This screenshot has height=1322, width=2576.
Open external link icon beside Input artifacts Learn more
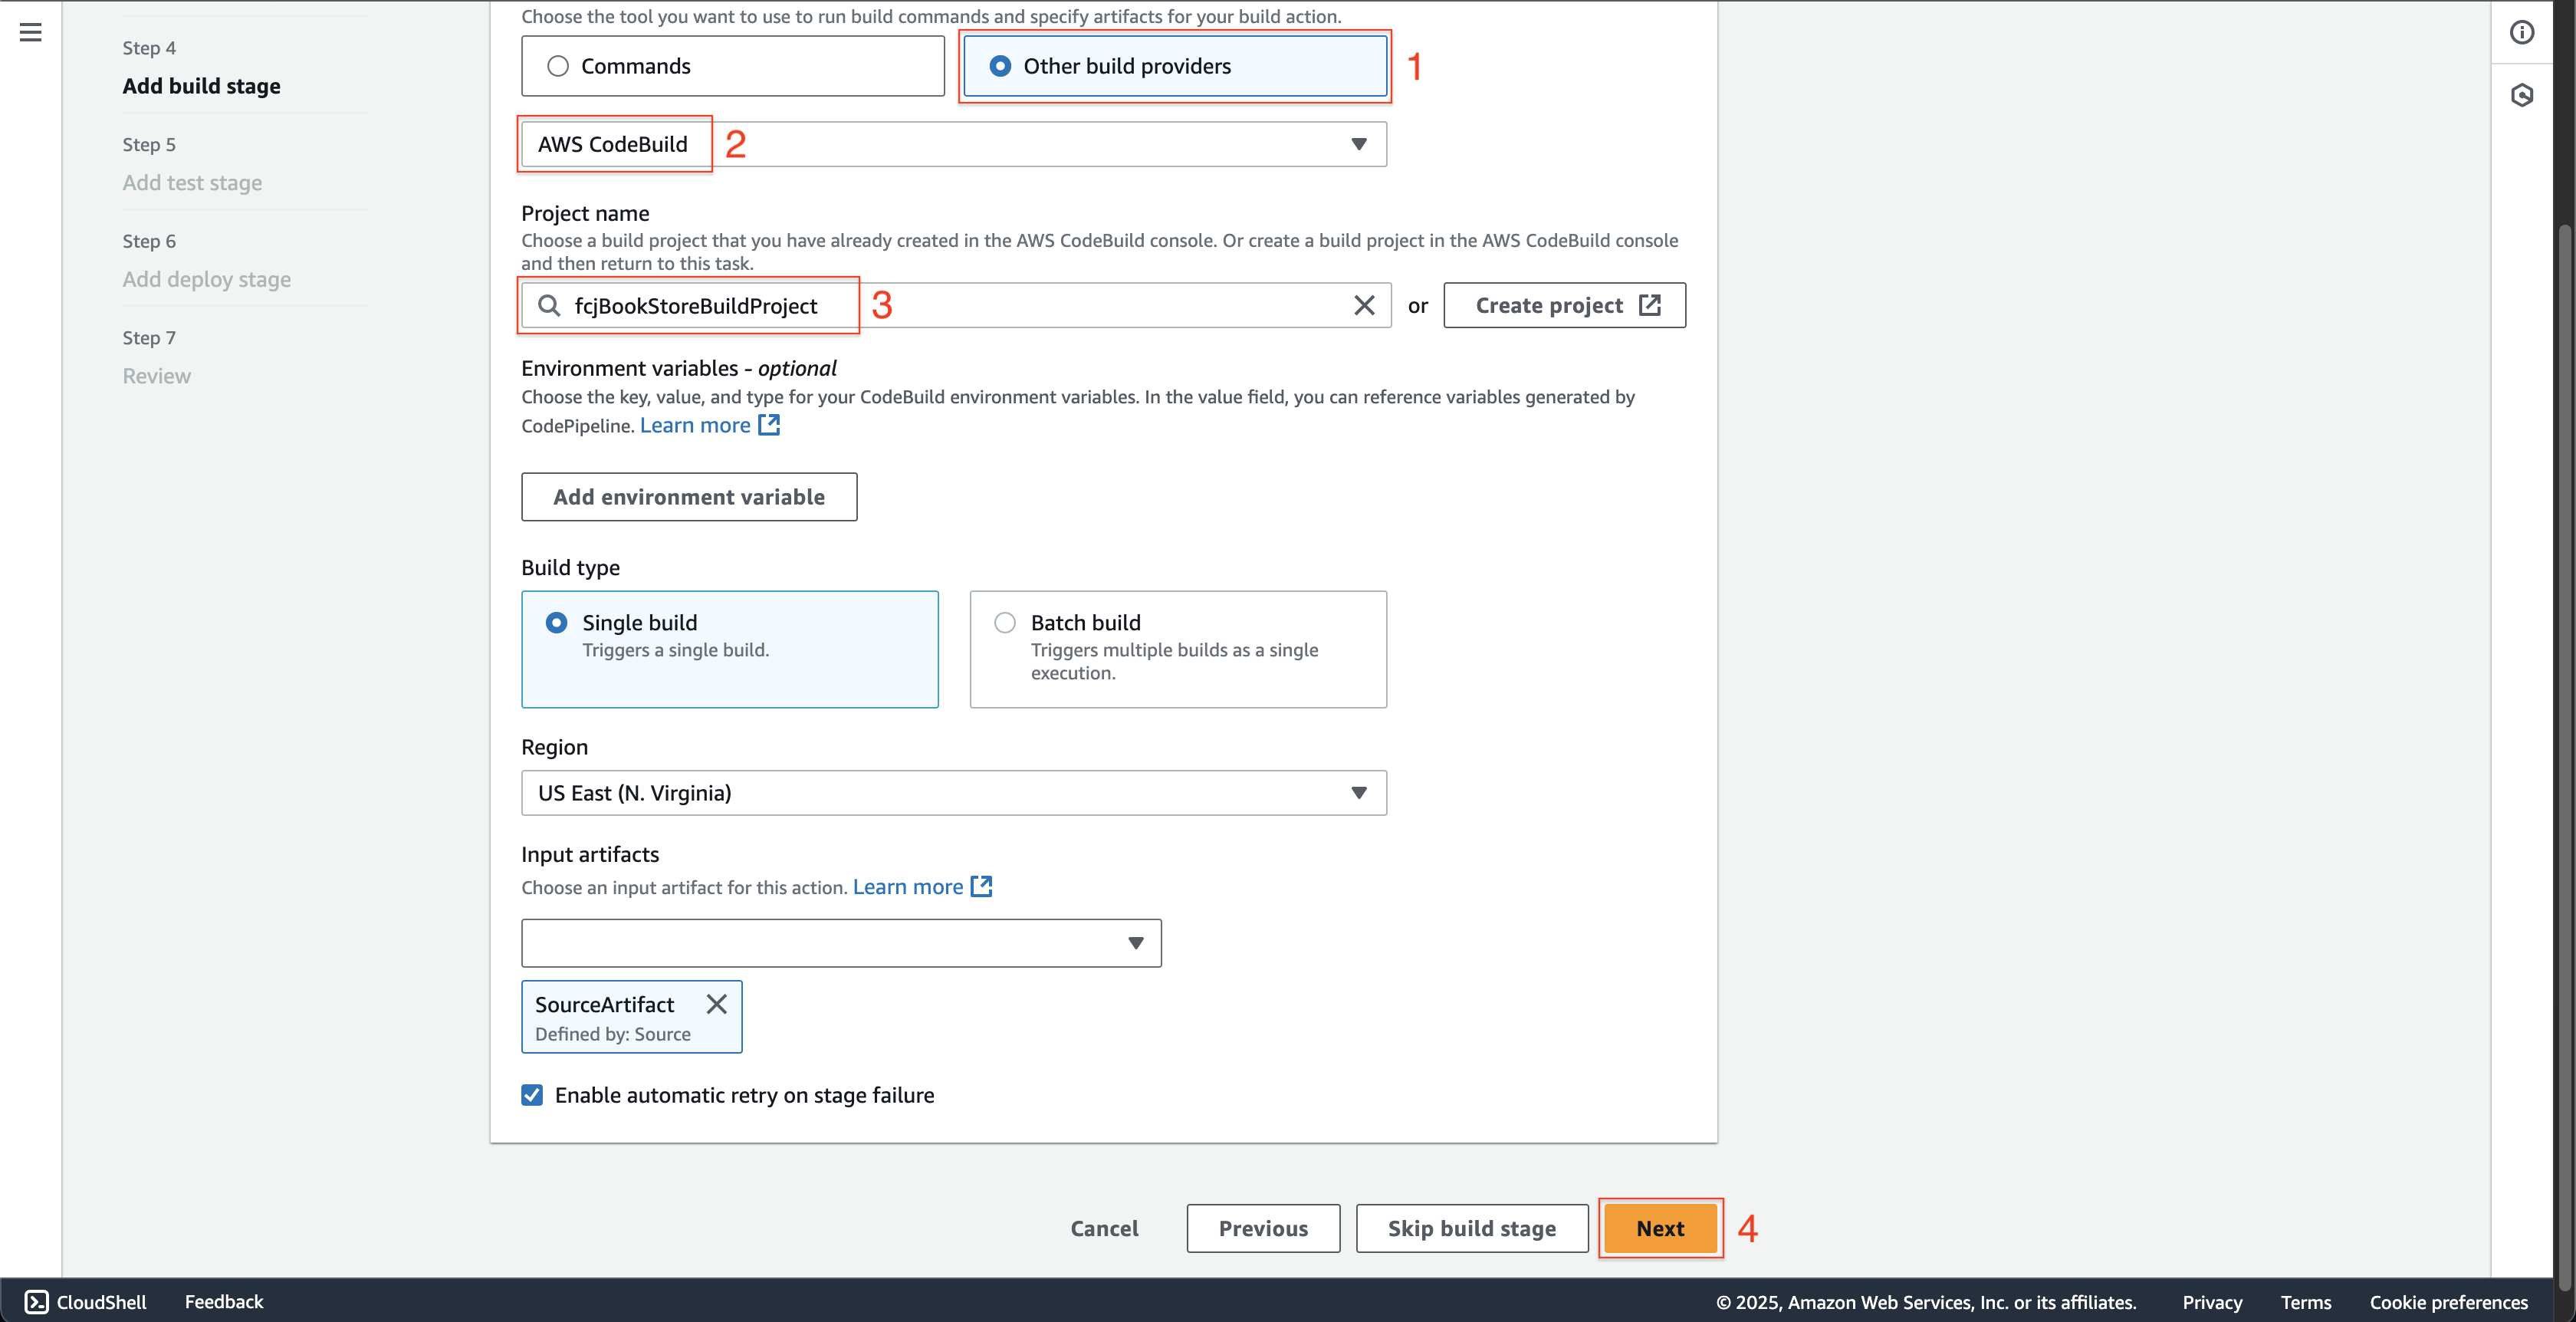point(982,886)
